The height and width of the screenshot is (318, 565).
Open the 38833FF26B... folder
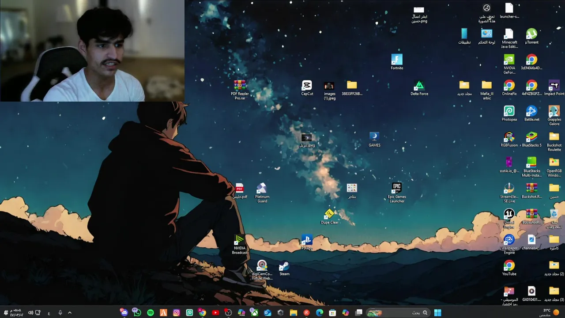click(x=352, y=87)
